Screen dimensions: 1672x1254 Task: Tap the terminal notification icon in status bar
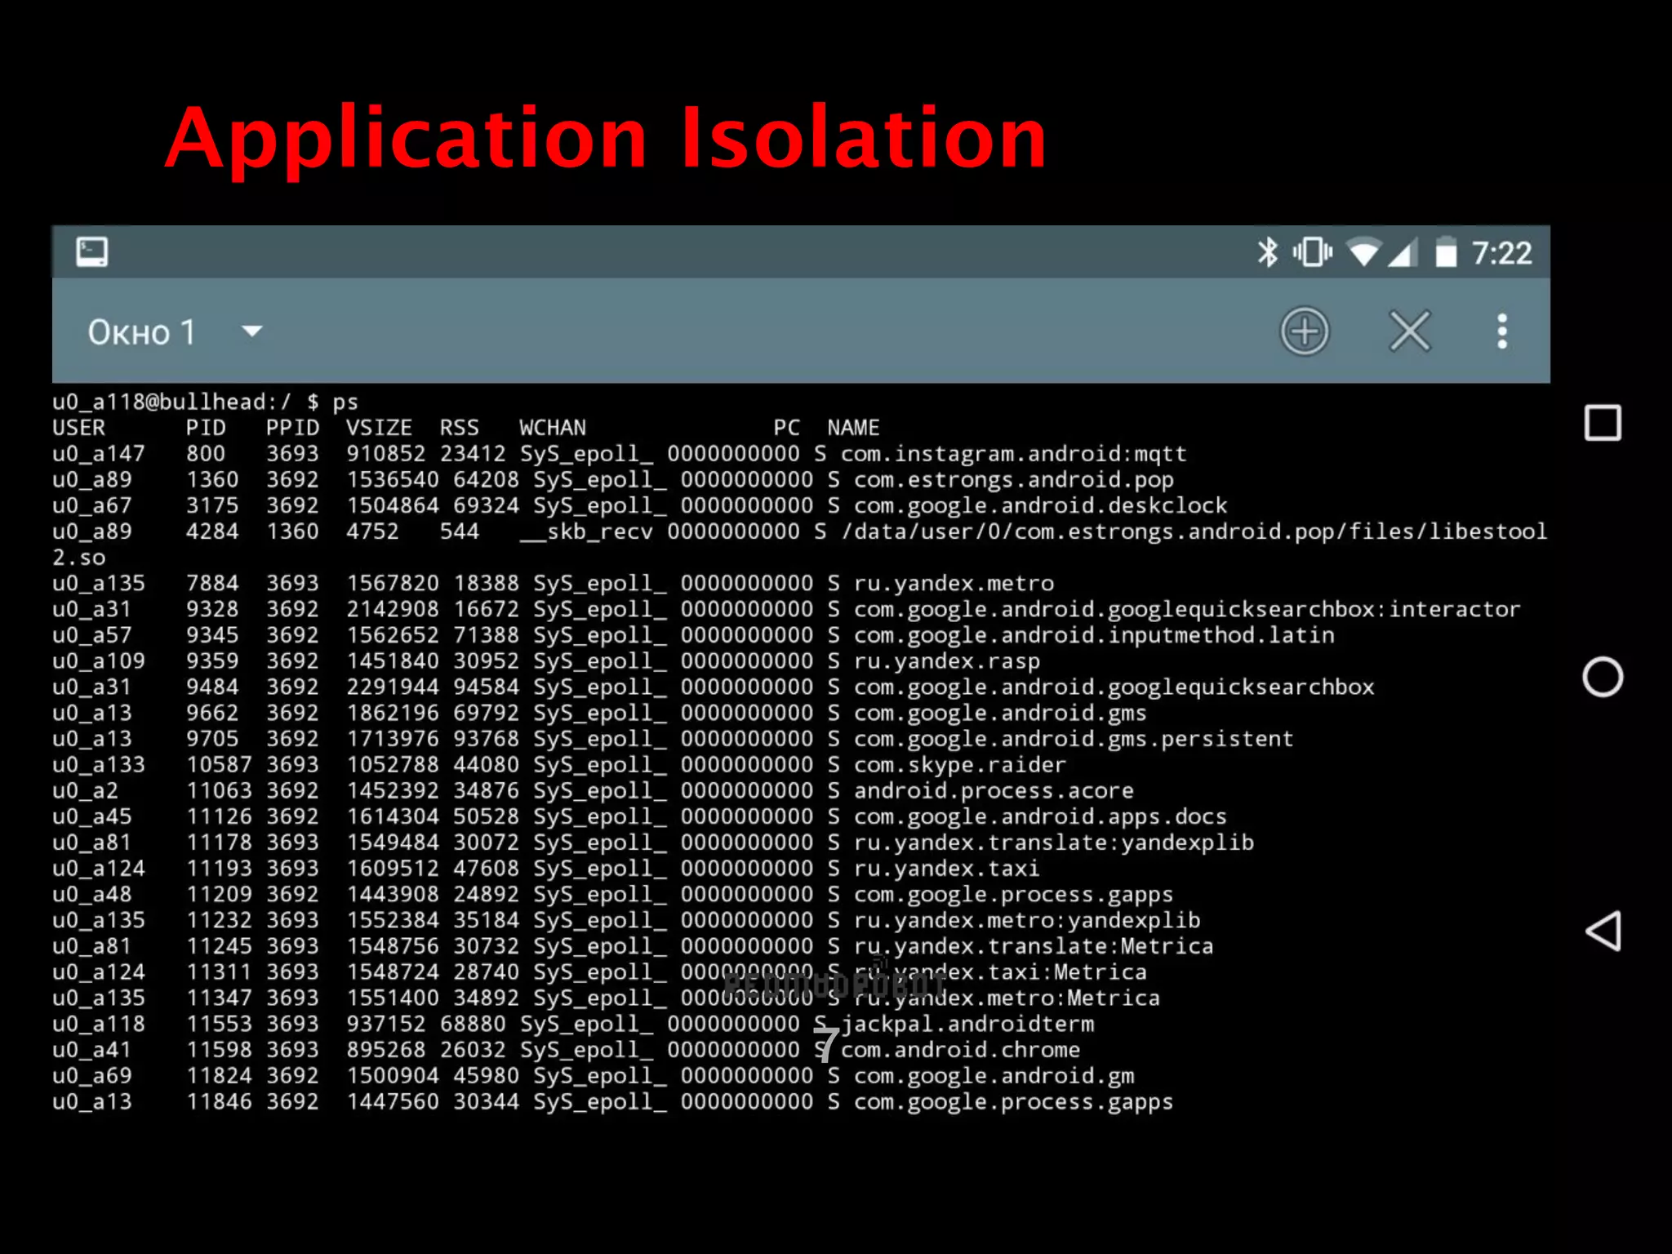click(x=91, y=251)
